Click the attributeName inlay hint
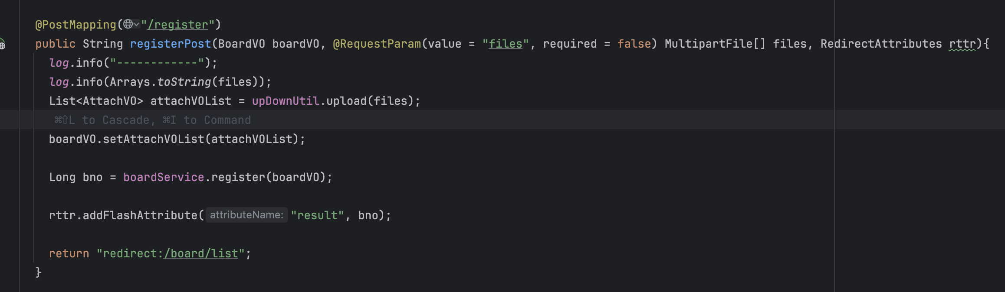This screenshot has height=292, width=1005. click(x=246, y=215)
